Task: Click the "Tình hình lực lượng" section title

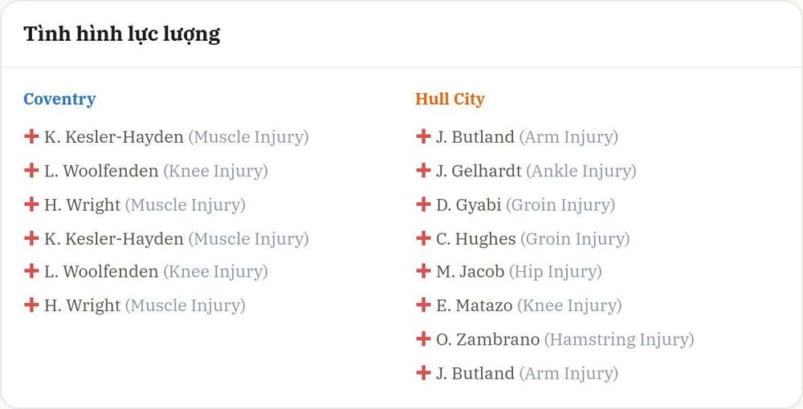Action: 122,34
